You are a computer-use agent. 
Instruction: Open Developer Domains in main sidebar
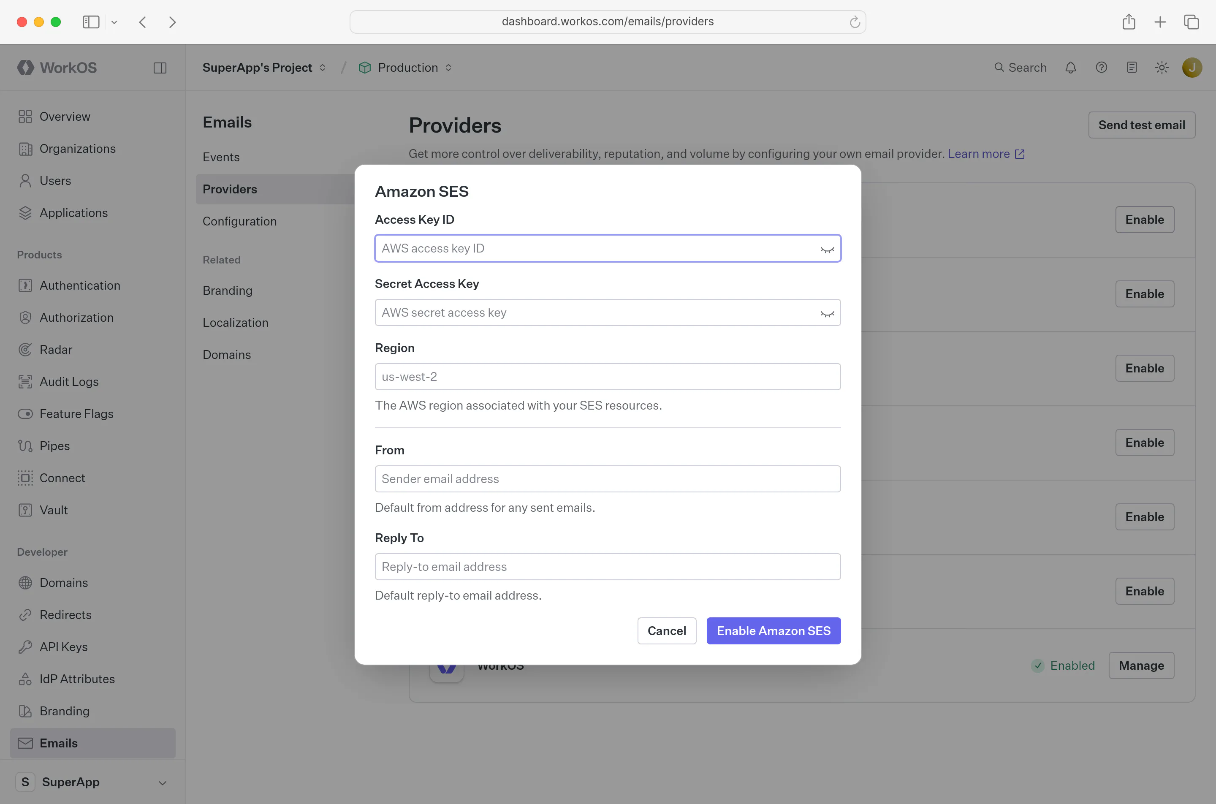(x=93, y=583)
